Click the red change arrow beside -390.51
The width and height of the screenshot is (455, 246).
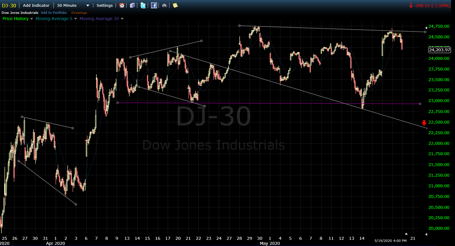click(411, 6)
